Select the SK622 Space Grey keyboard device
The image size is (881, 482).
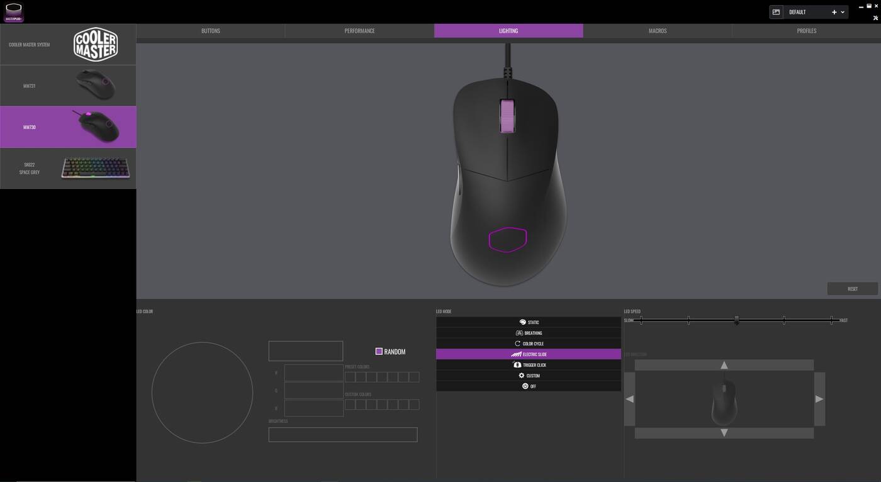pos(68,168)
